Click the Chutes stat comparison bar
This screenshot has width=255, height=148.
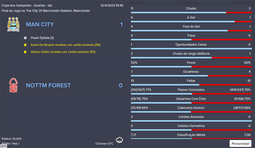(x=191, y=12)
